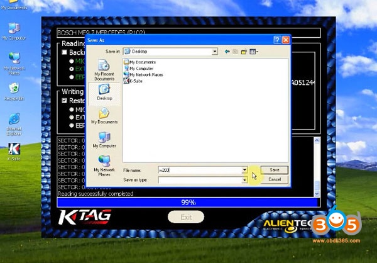Close the Save As dialog
377x263 pixels.
click(286, 40)
